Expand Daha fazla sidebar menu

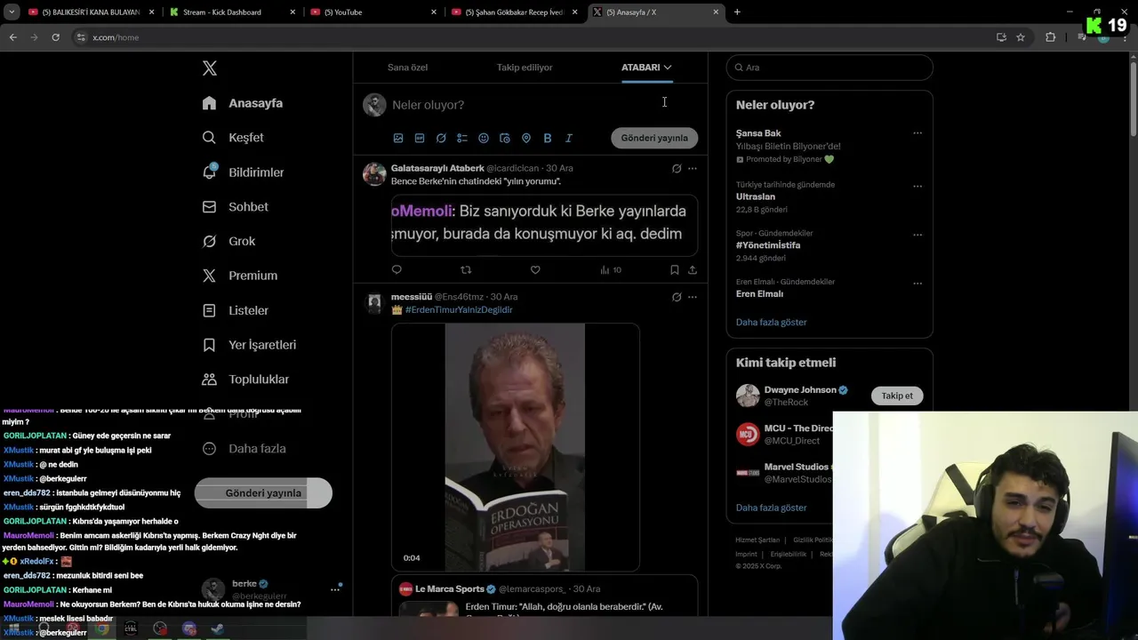(244, 449)
